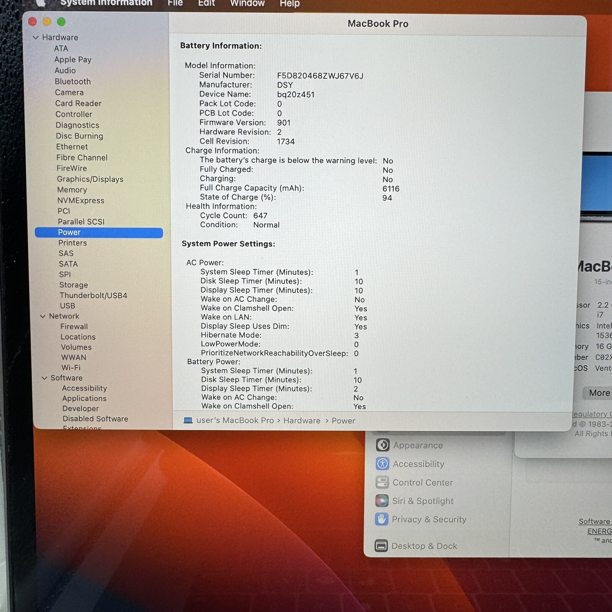Select Applications under Software
612x612 pixels.
click(x=85, y=399)
